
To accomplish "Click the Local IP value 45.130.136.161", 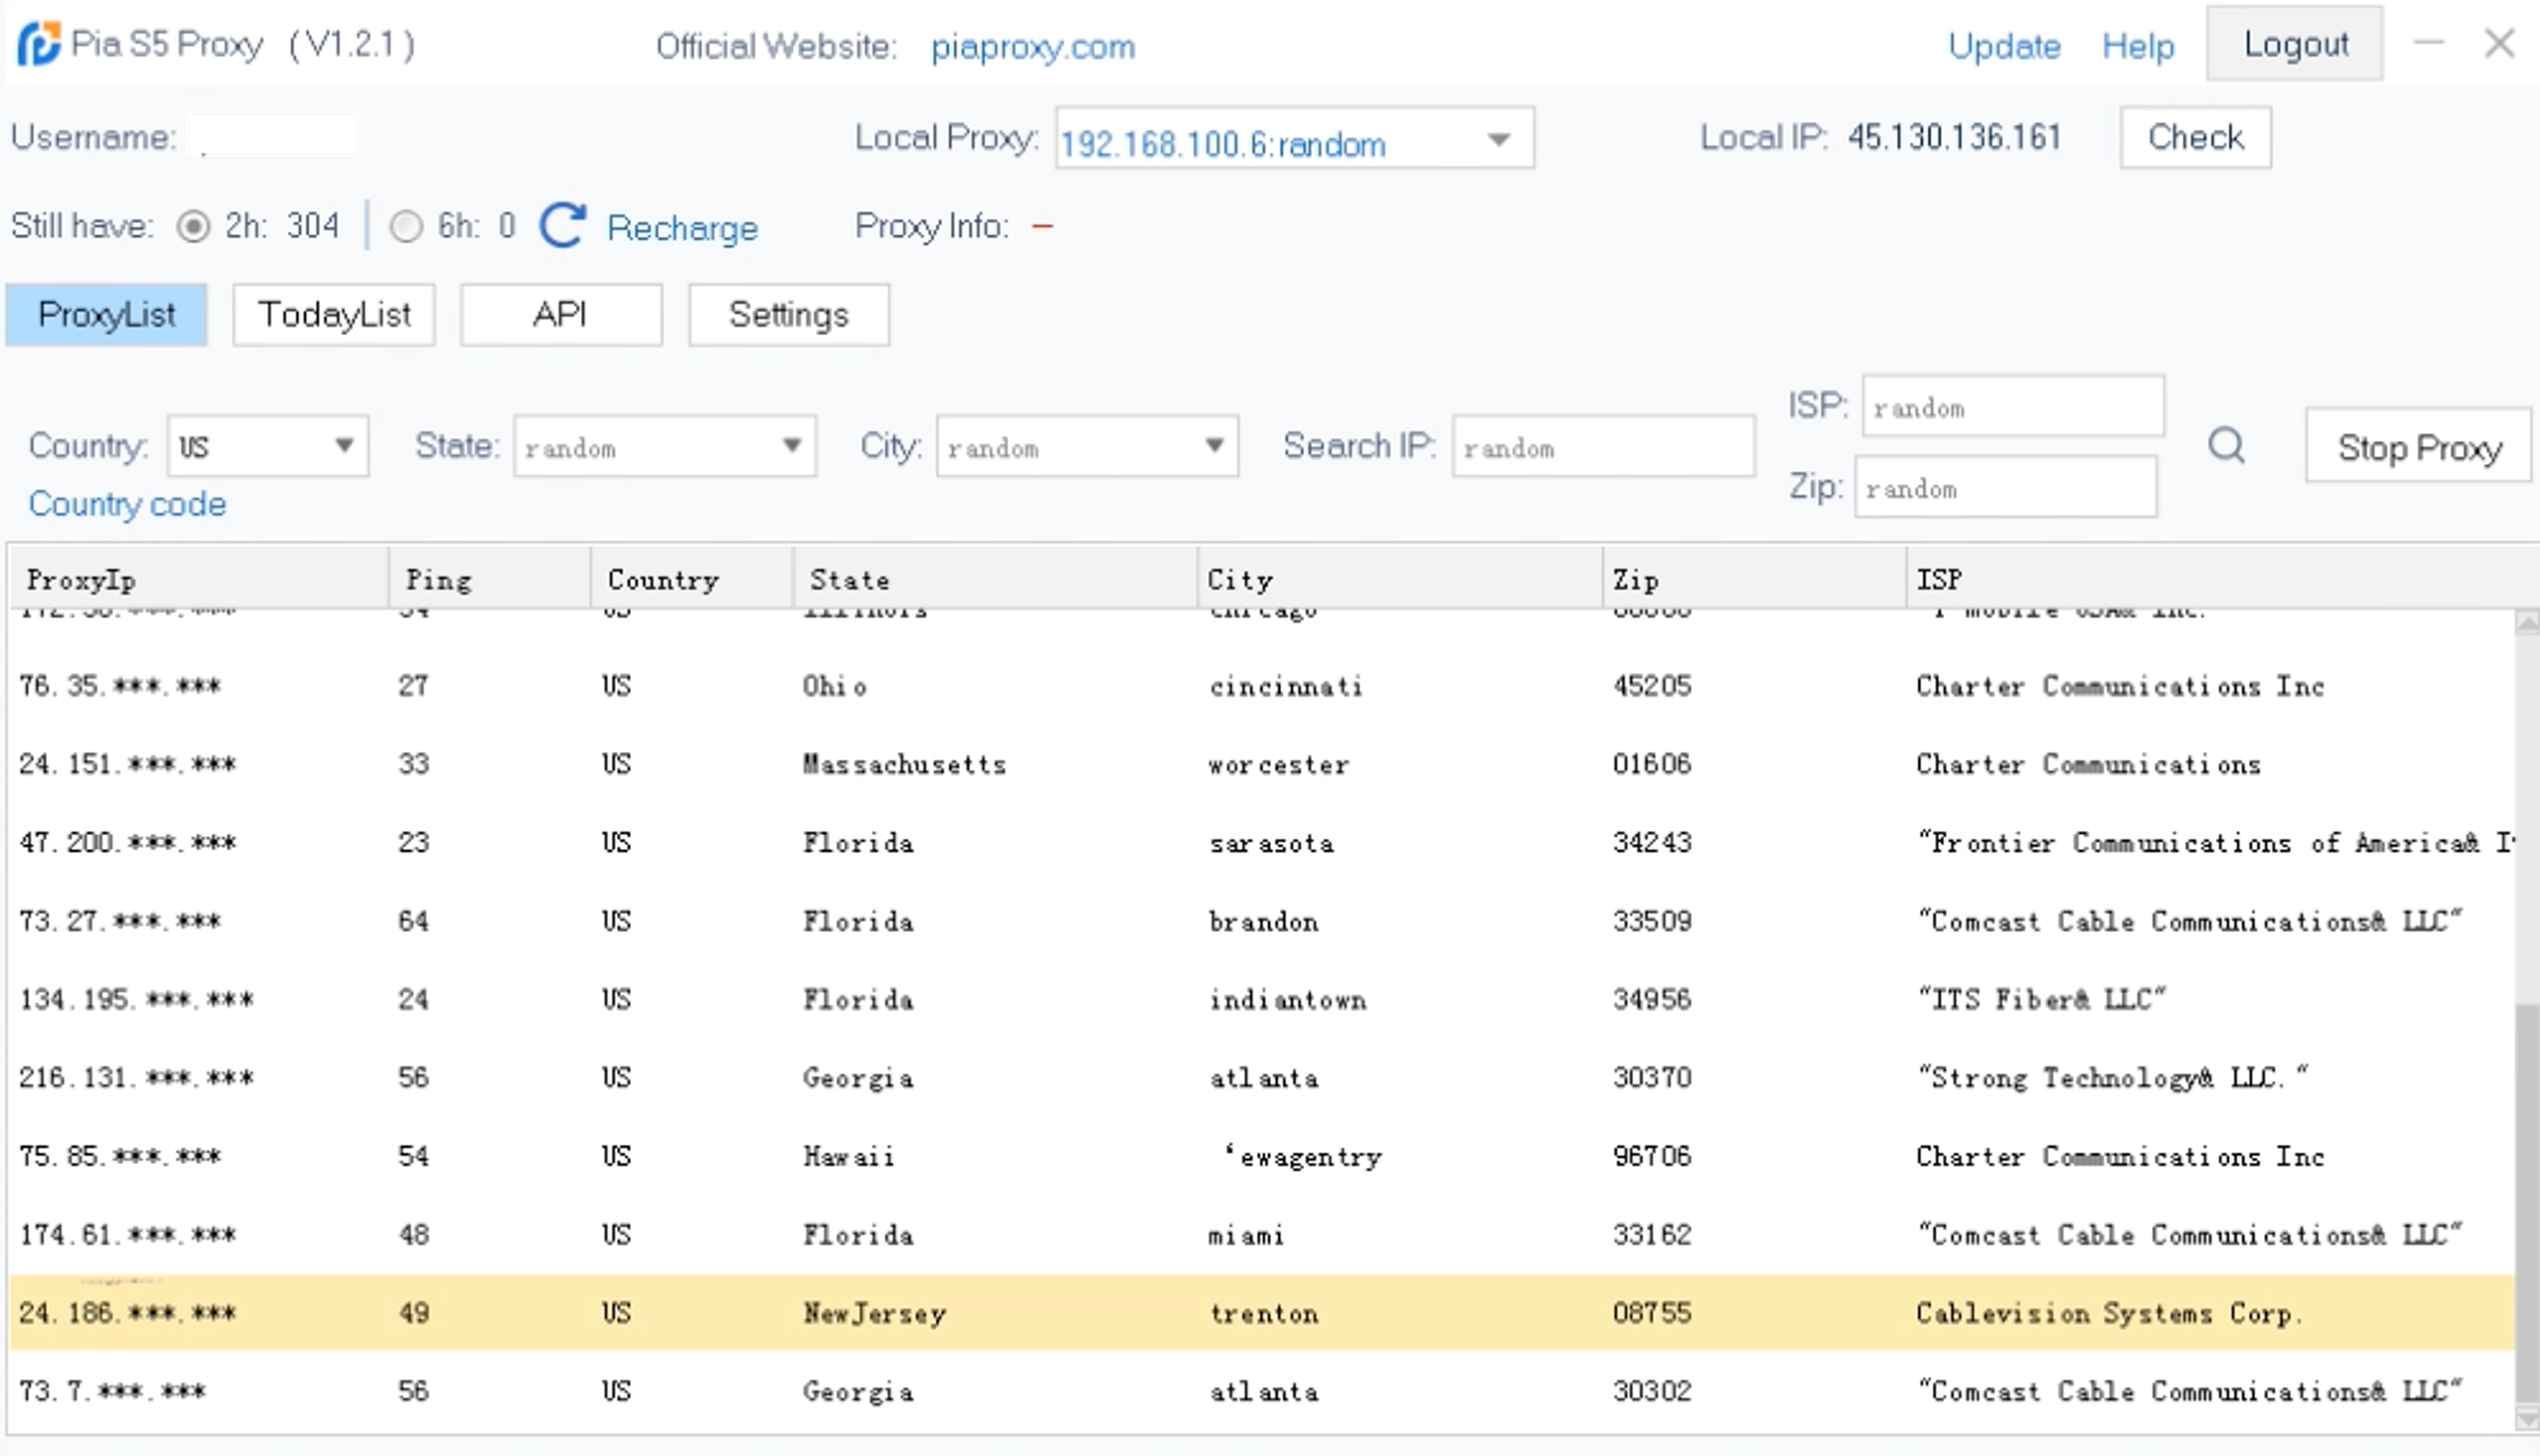I will pos(1954,137).
